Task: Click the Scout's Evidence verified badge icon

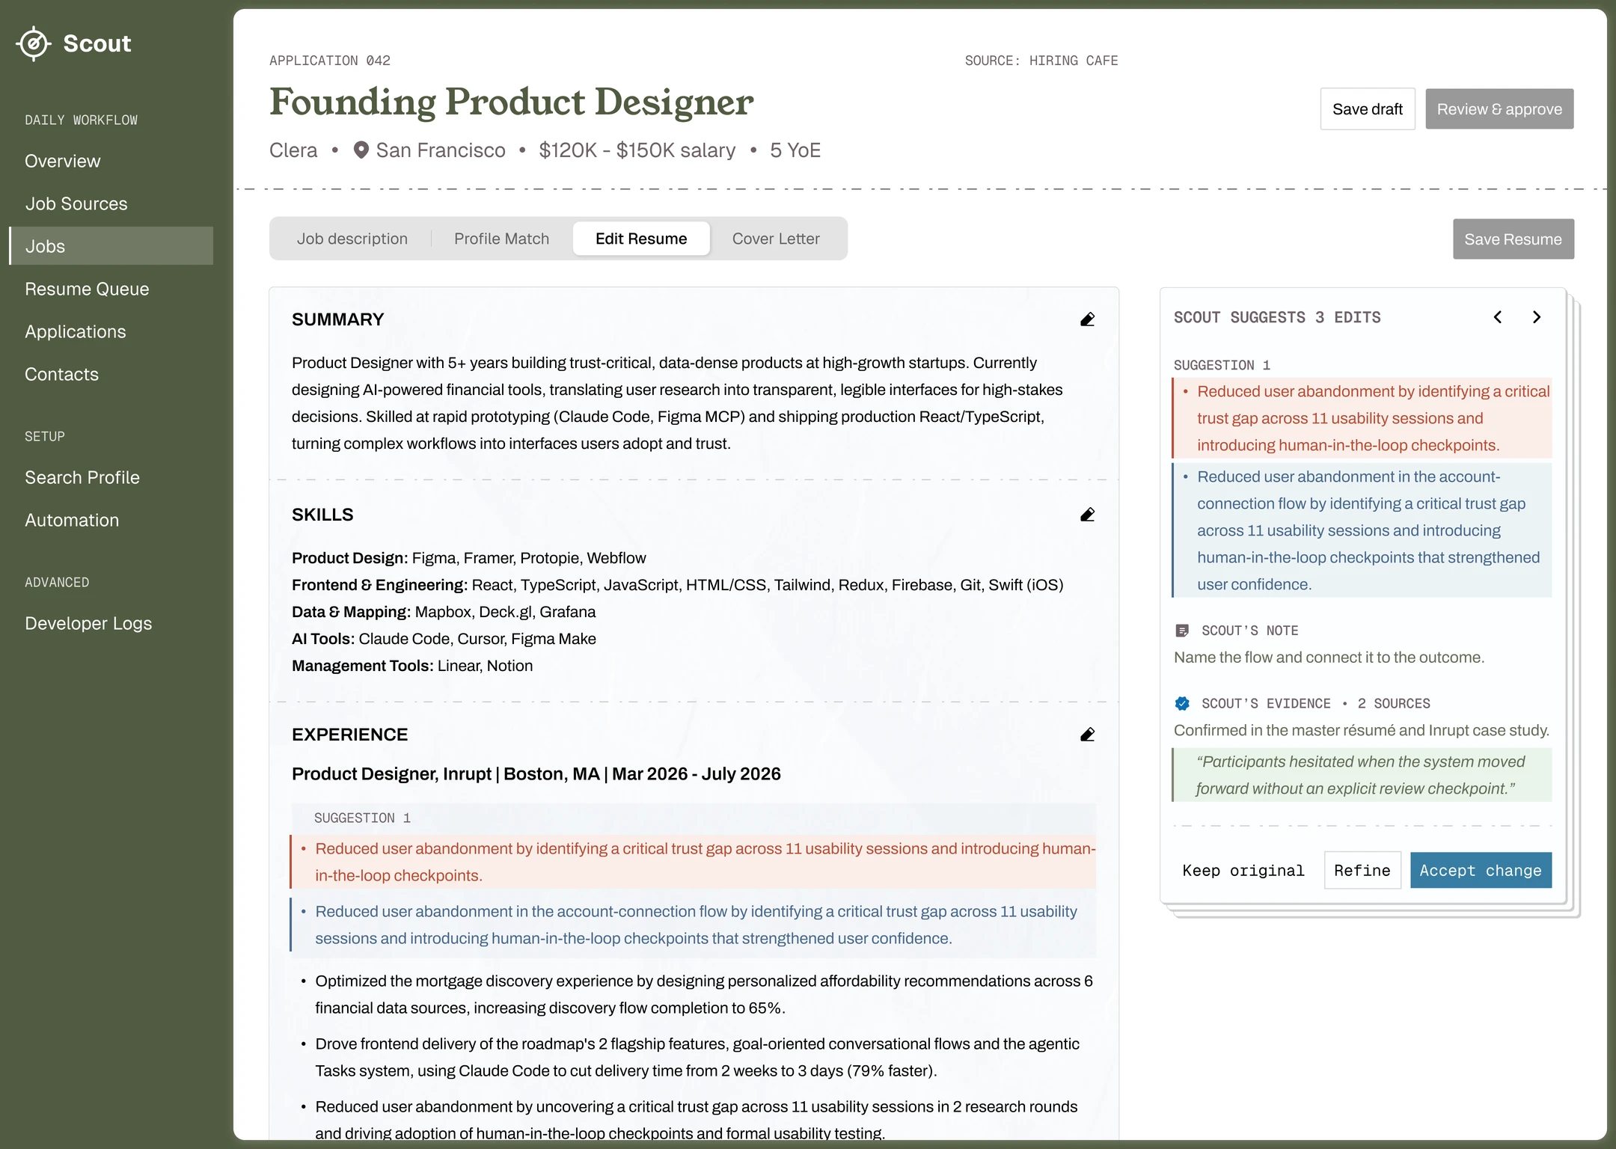Action: 1182,703
